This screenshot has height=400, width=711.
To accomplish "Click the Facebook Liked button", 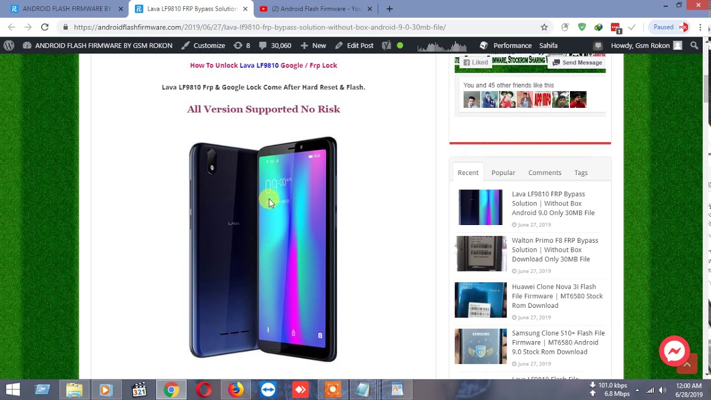I will [476, 62].
